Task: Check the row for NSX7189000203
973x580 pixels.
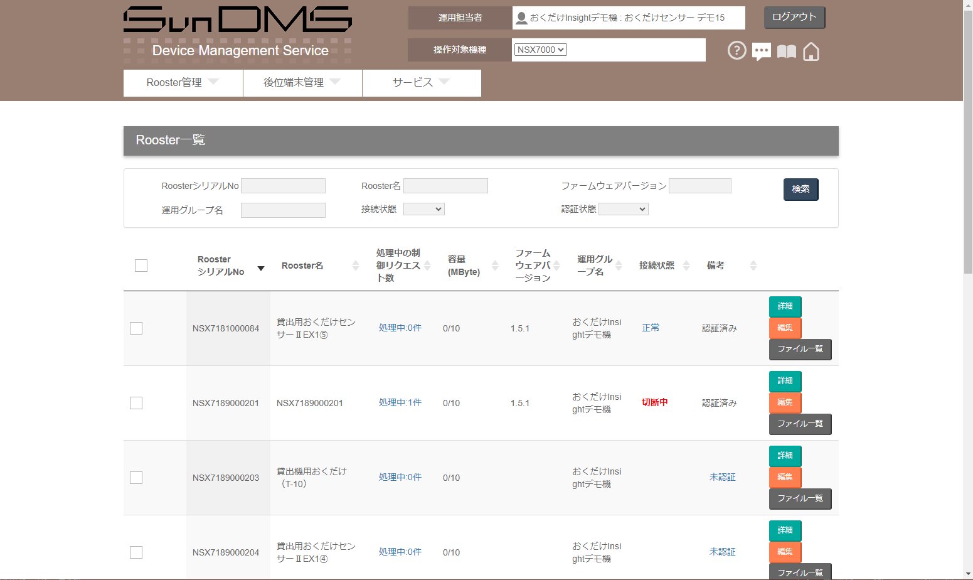Action: click(x=136, y=477)
